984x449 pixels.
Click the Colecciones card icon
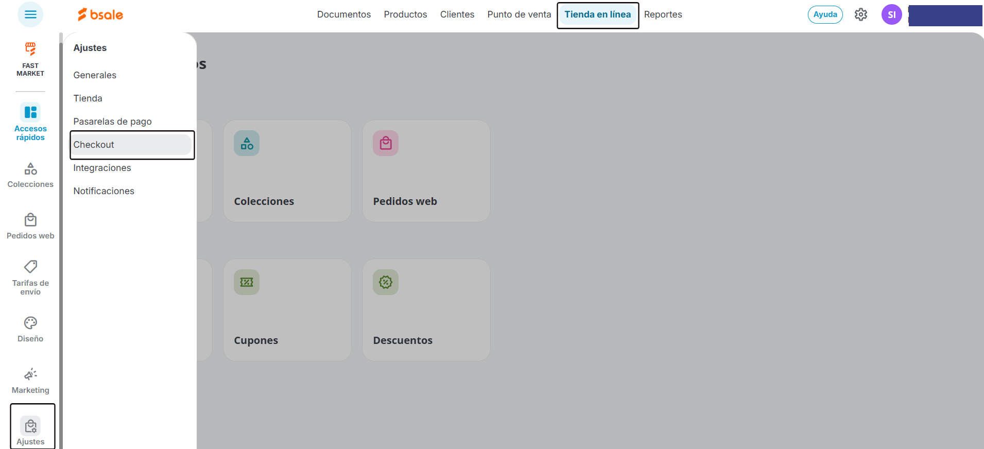click(247, 143)
